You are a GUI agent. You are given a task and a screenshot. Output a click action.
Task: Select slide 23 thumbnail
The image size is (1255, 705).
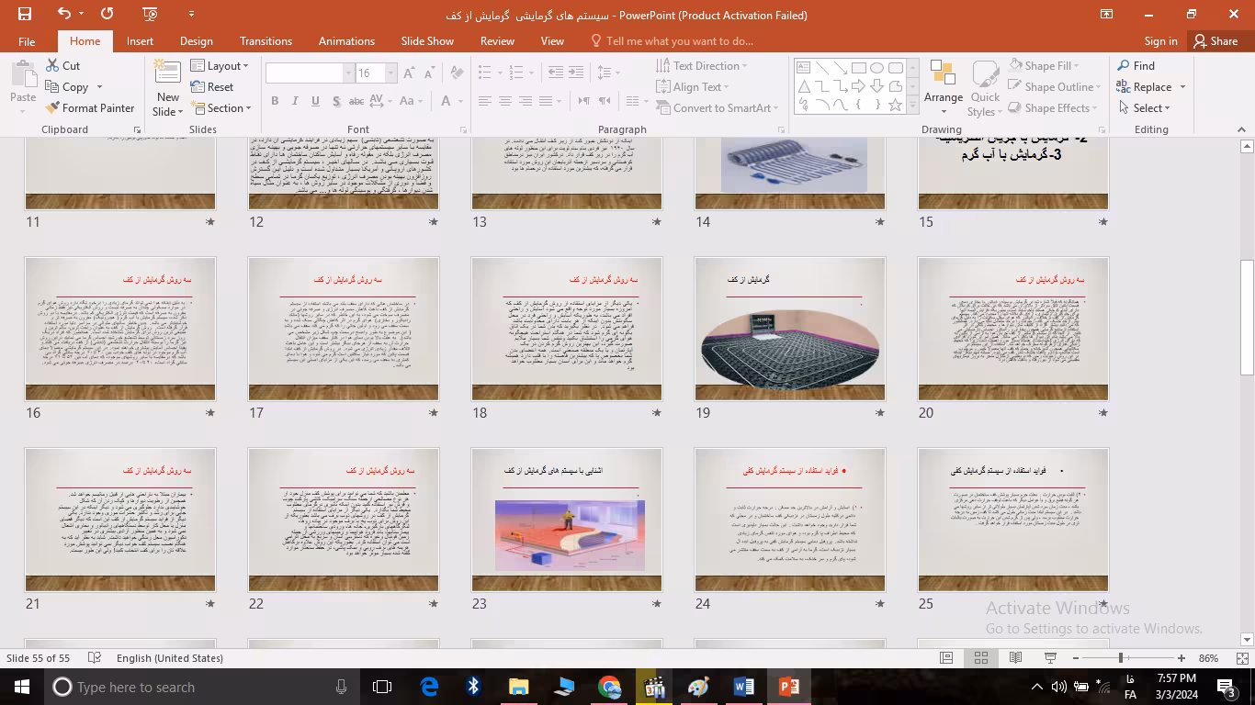point(567,520)
